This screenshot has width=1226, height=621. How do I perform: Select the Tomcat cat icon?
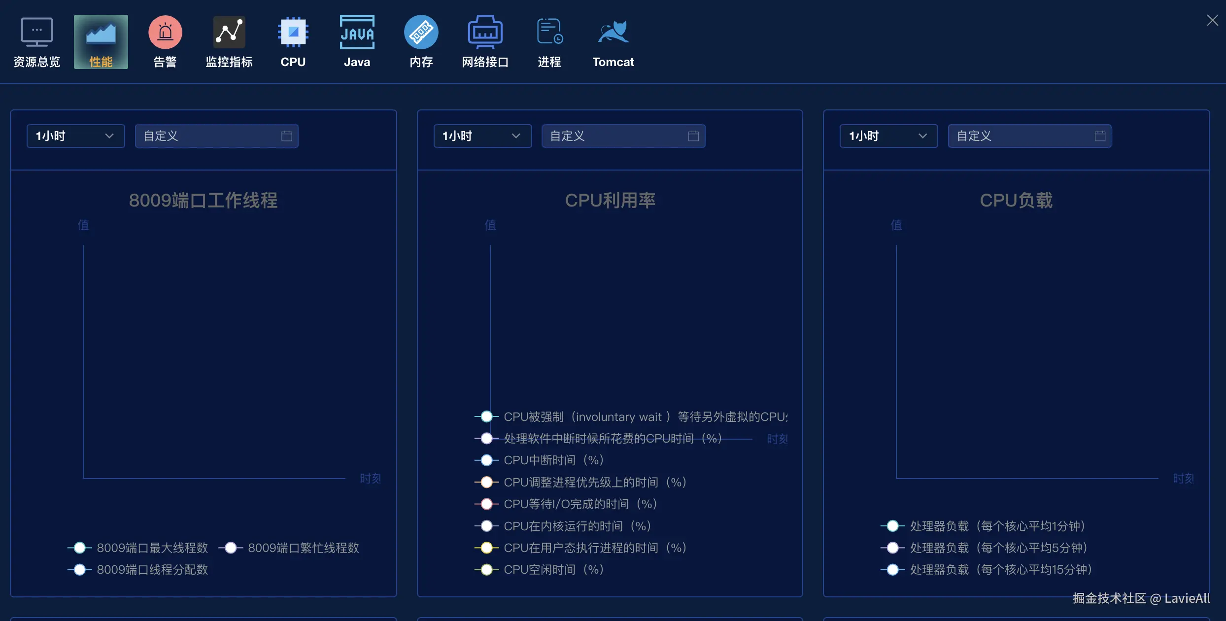(613, 33)
